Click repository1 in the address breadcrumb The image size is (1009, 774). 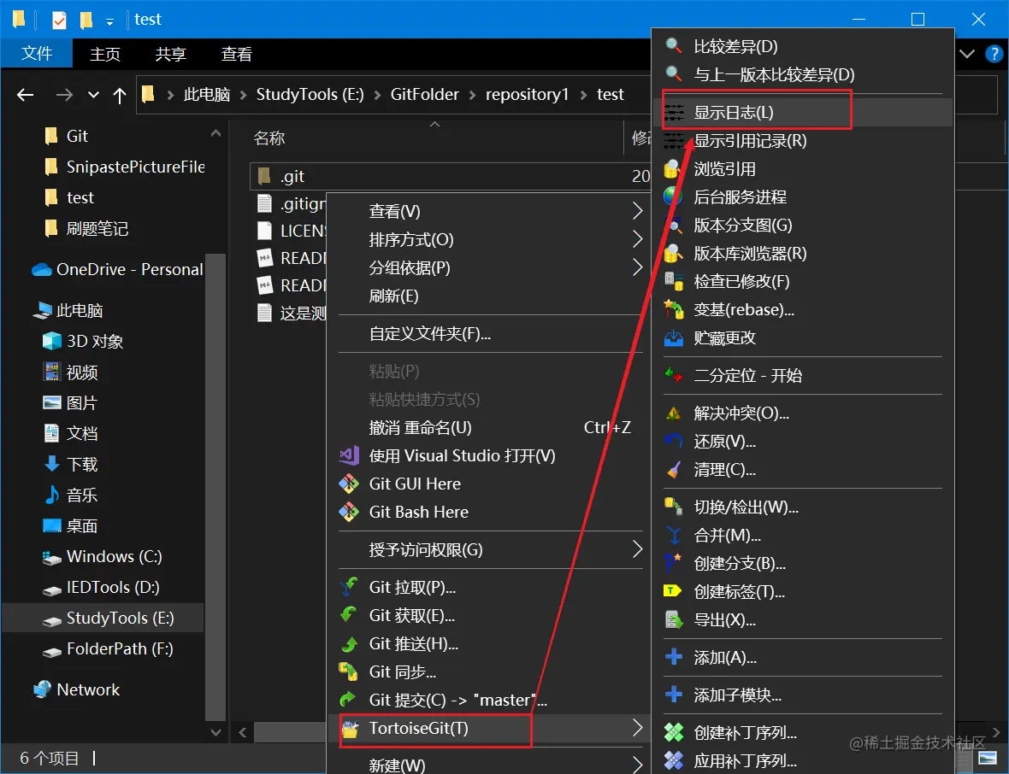(x=527, y=95)
